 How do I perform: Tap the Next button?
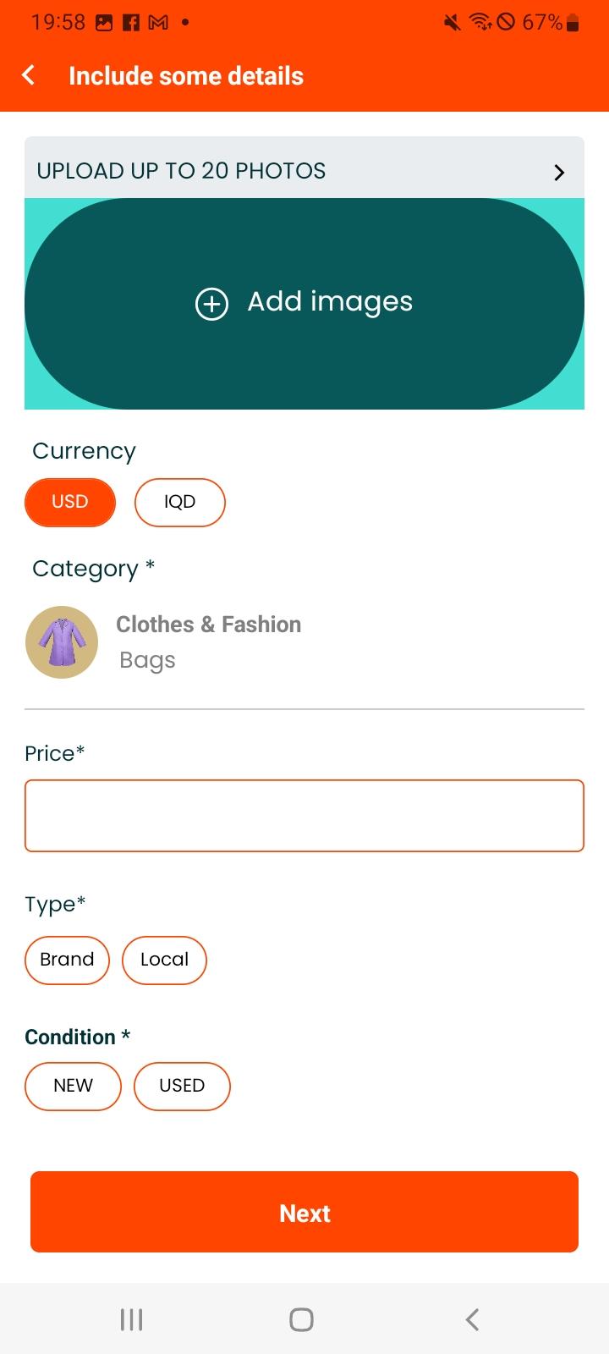pyautogui.click(x=304, y=1212)
